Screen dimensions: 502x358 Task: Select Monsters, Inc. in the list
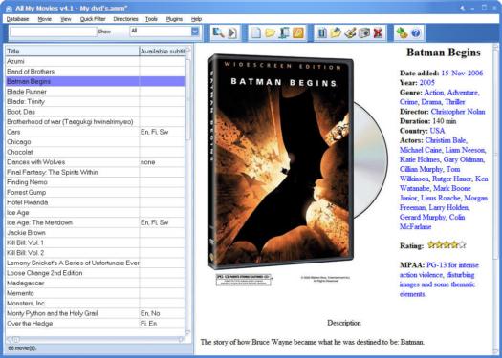(x=95, y=304)
